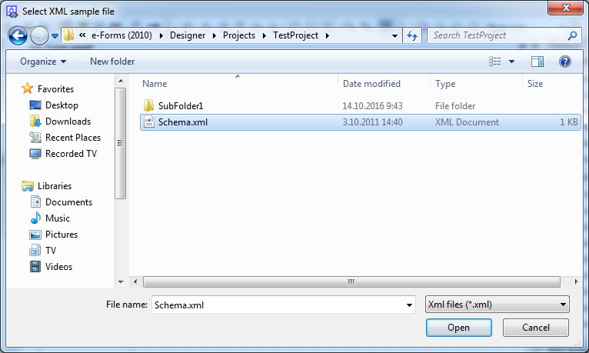Click the Pictures library icon
The width and height of the screenshot is (589, 353).
[x=35, y=235]
